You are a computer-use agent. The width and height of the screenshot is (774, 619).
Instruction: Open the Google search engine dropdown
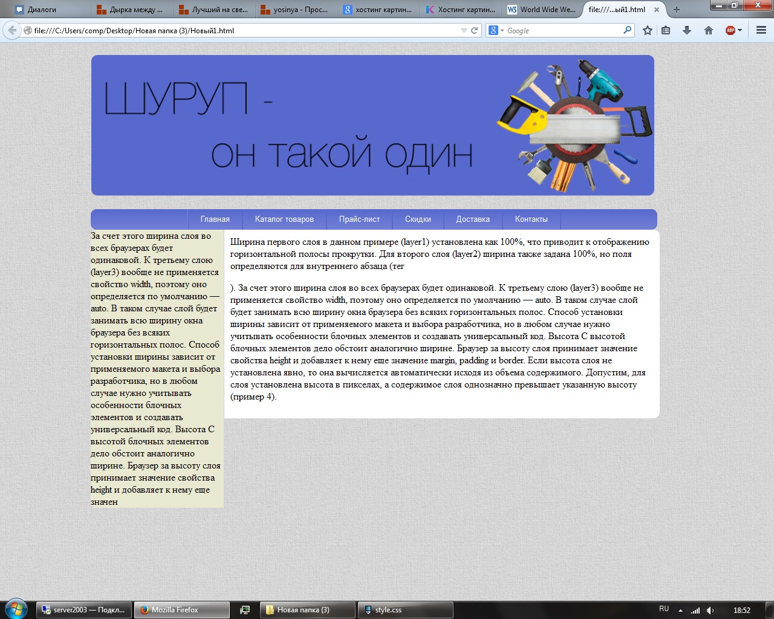click(496, 30)
